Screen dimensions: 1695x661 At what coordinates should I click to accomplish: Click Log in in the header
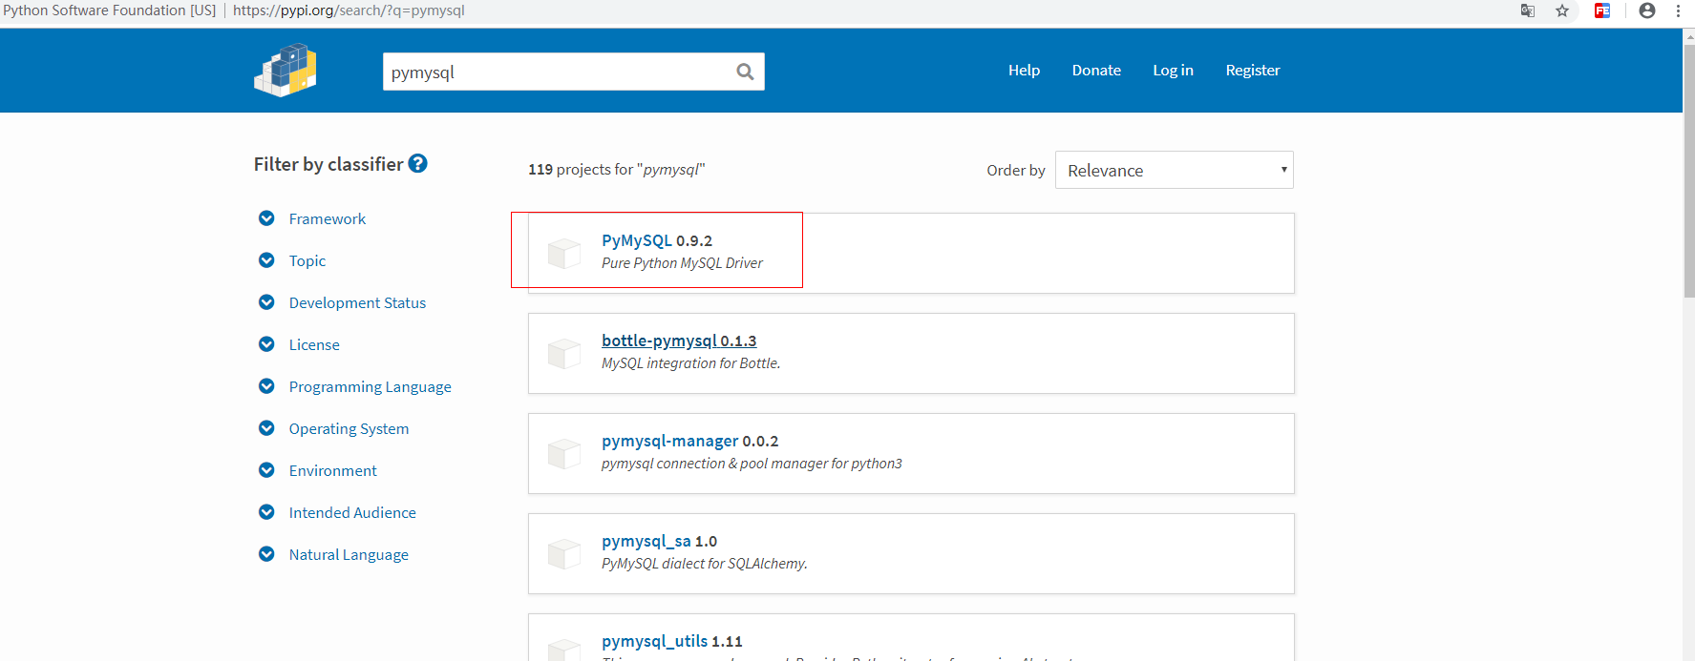coord(1173,71)
